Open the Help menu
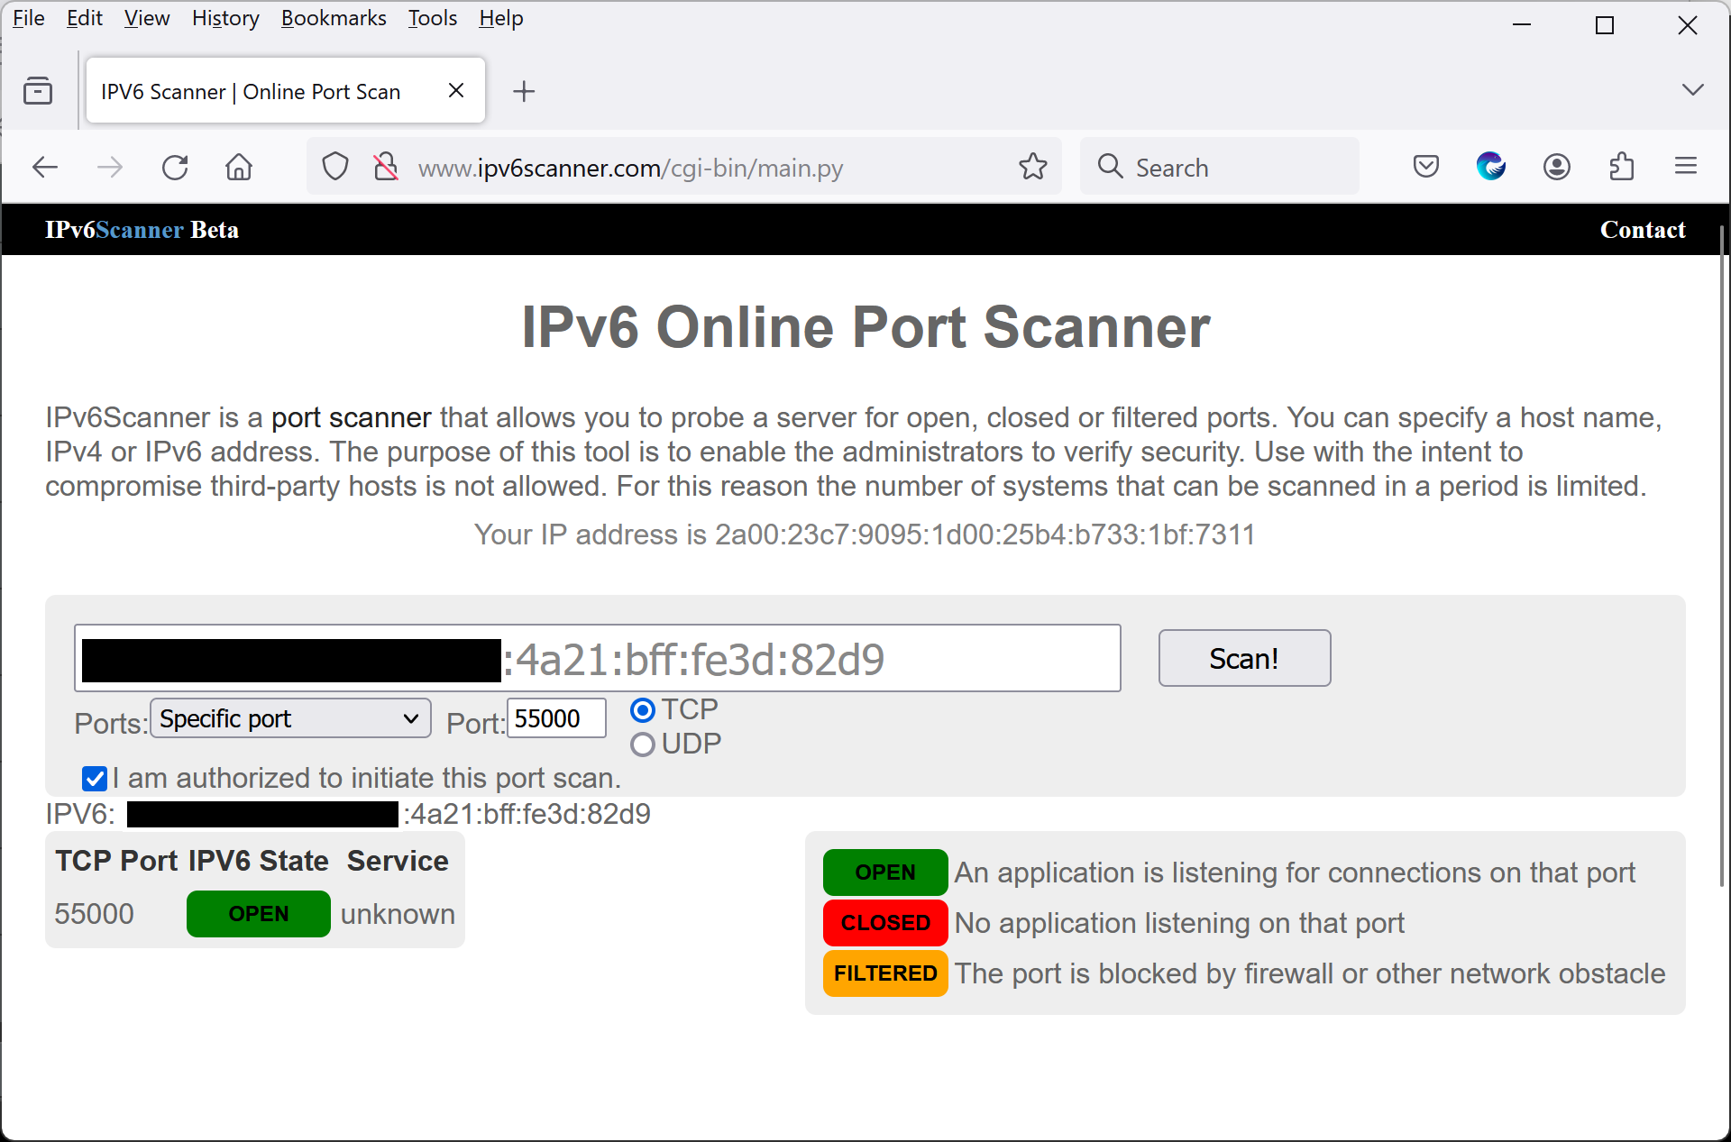Screen dimensions: 1731x1142 click(x=501, y=18)
